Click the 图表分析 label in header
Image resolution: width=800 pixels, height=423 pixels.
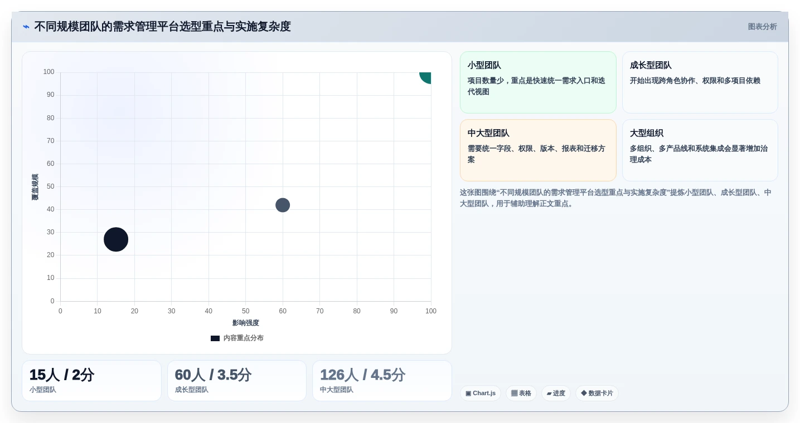point(762,27)
